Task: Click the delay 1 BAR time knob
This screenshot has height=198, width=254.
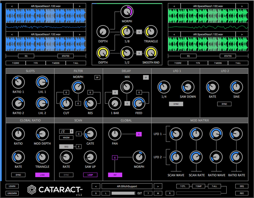Action: (115, 104)
